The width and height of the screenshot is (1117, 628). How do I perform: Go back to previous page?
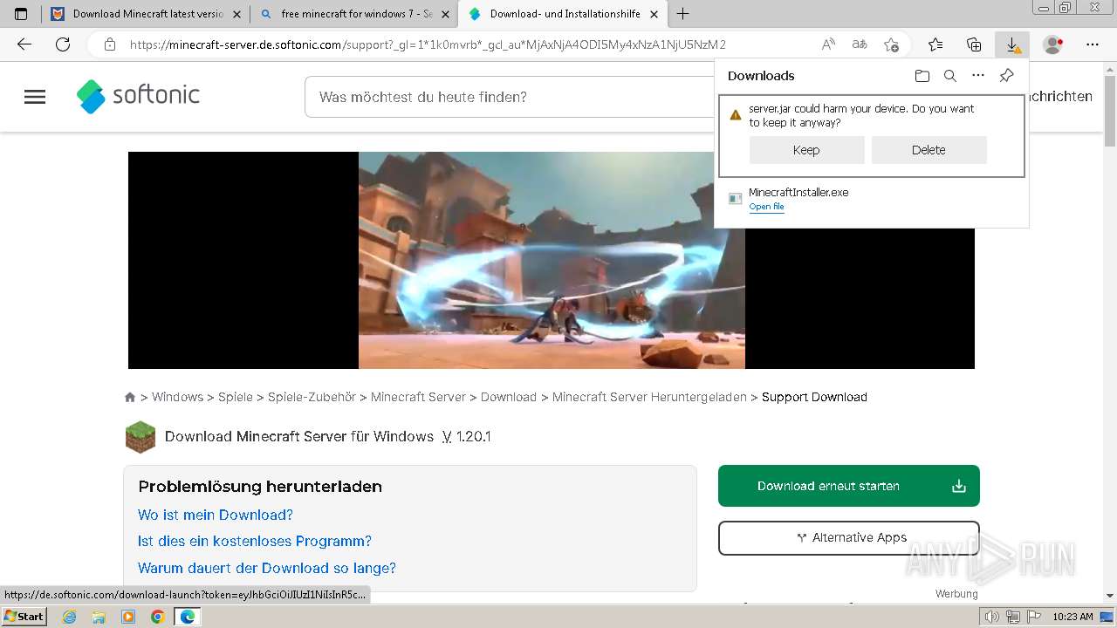(24, 44)
